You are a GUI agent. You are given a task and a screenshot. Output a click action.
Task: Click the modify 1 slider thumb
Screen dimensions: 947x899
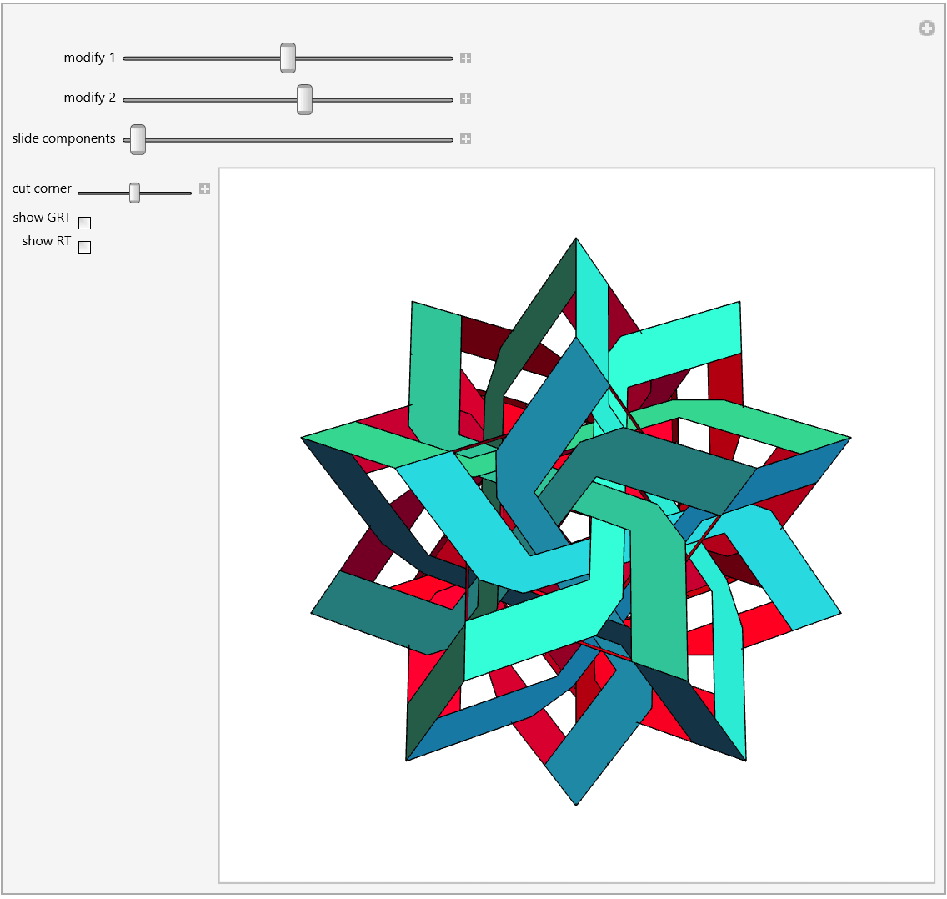pyautogui.click(x=288, y=58)
